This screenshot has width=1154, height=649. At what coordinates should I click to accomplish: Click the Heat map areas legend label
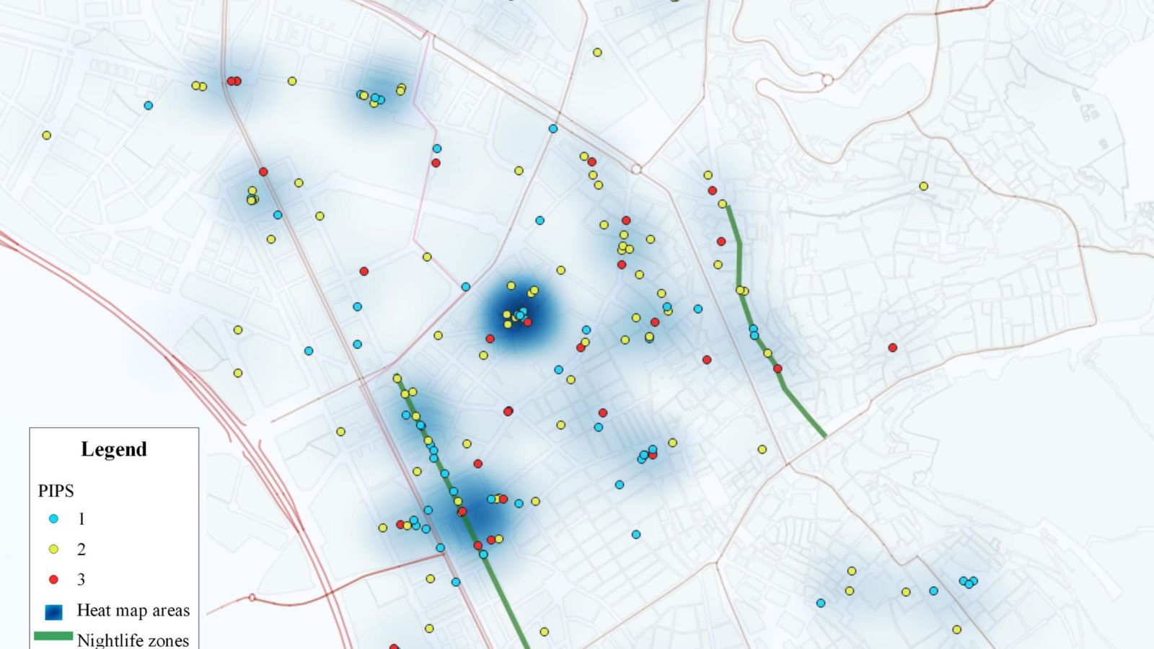(x=133, y=611)
